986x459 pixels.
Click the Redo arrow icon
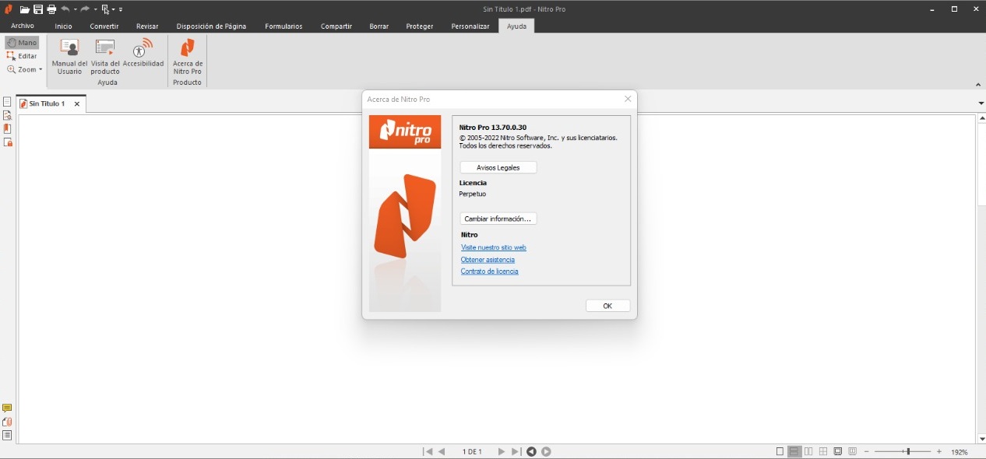pos(85,9)
